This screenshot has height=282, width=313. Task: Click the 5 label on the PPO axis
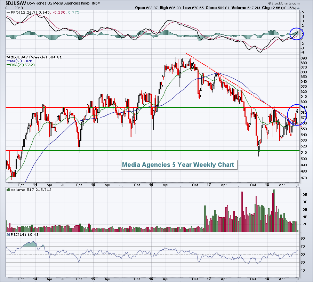(x=303, y=12)
